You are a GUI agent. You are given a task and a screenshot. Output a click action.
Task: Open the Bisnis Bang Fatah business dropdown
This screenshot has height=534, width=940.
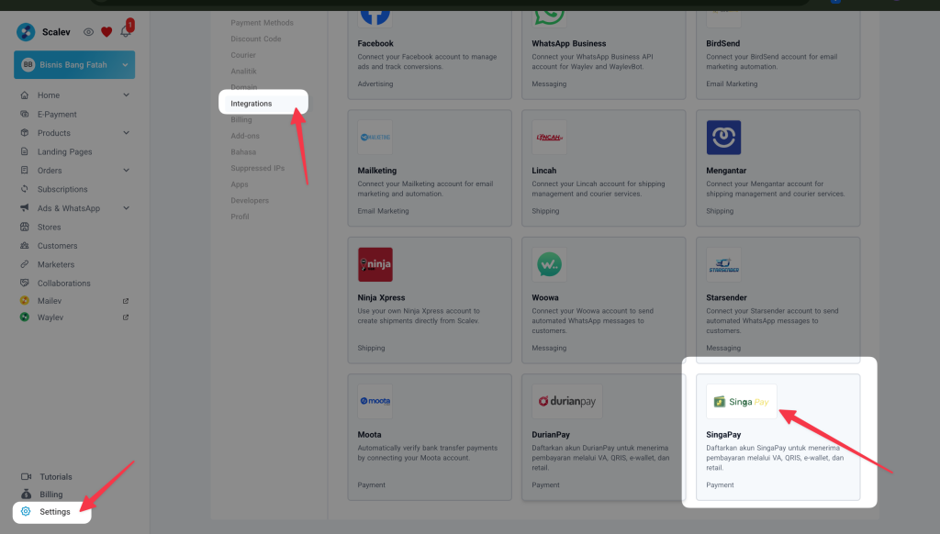tap(74, 65)
